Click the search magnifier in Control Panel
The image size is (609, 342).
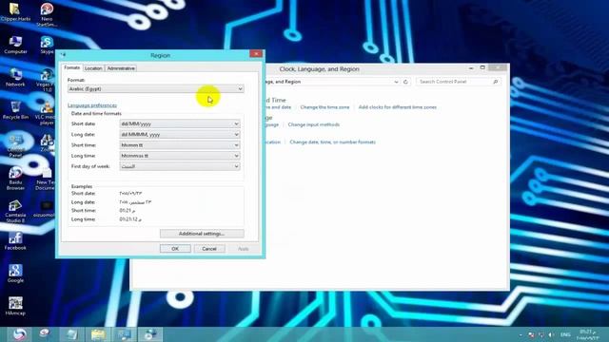tap(495, 82)
